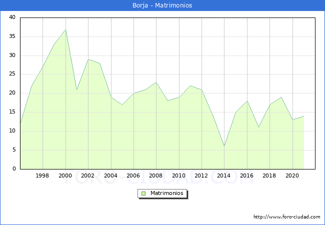Click the x-axis label 2020

(292, 175)
